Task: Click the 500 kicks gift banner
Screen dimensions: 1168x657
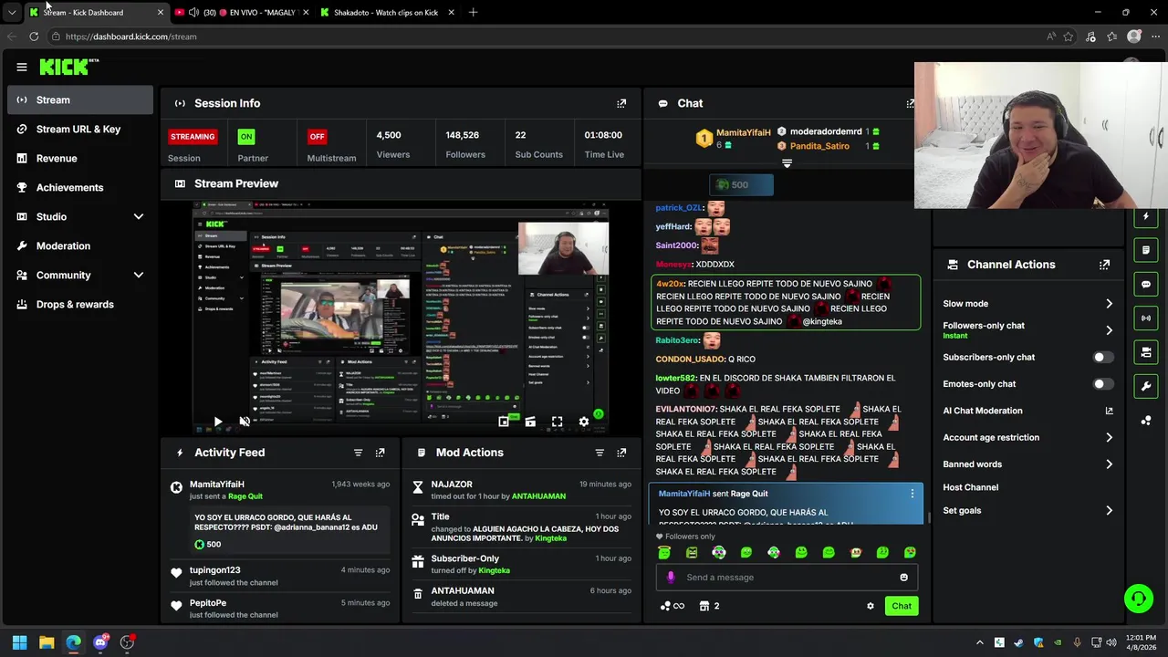Action: coord(741,185)
